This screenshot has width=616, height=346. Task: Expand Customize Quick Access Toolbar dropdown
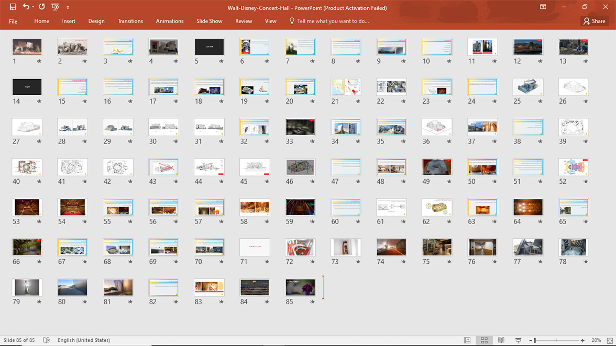coord(68,7)
